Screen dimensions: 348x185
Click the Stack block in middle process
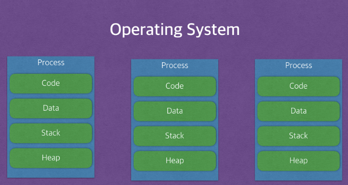(x=174, y=136)
